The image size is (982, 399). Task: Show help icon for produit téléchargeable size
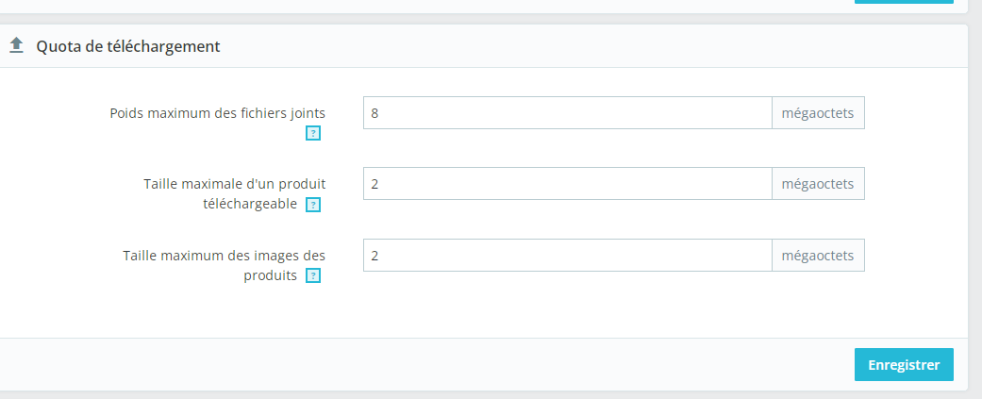313,205
